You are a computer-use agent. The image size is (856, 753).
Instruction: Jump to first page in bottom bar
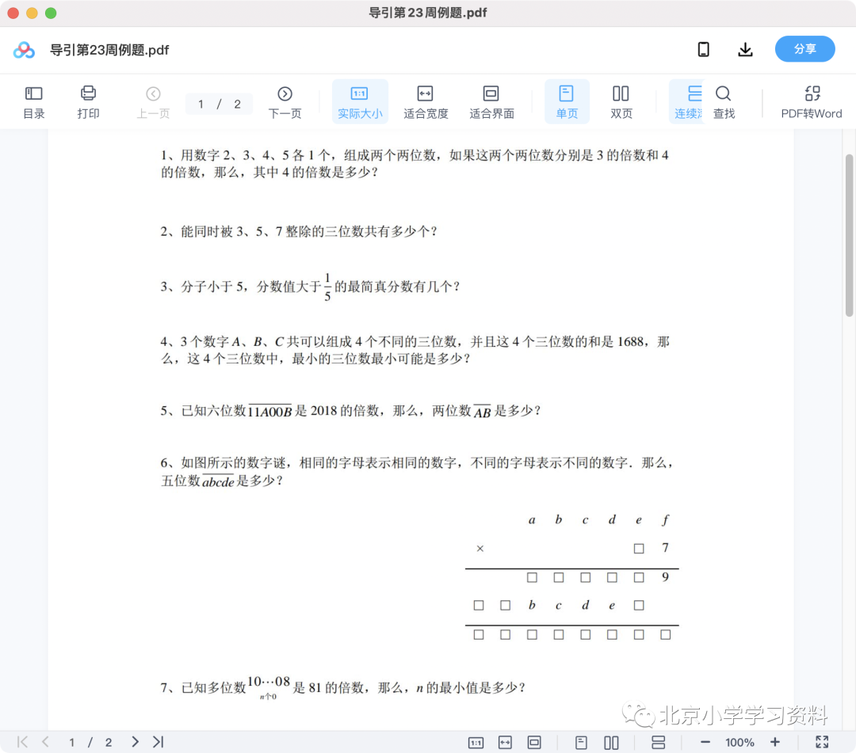point(22,742)
